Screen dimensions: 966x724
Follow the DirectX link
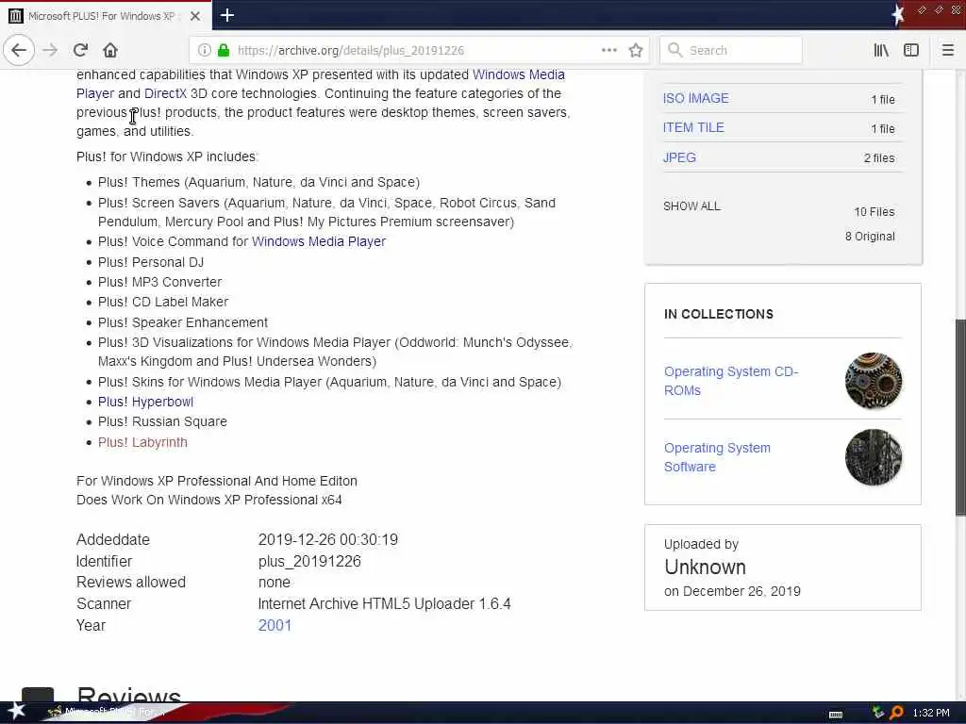165,93
